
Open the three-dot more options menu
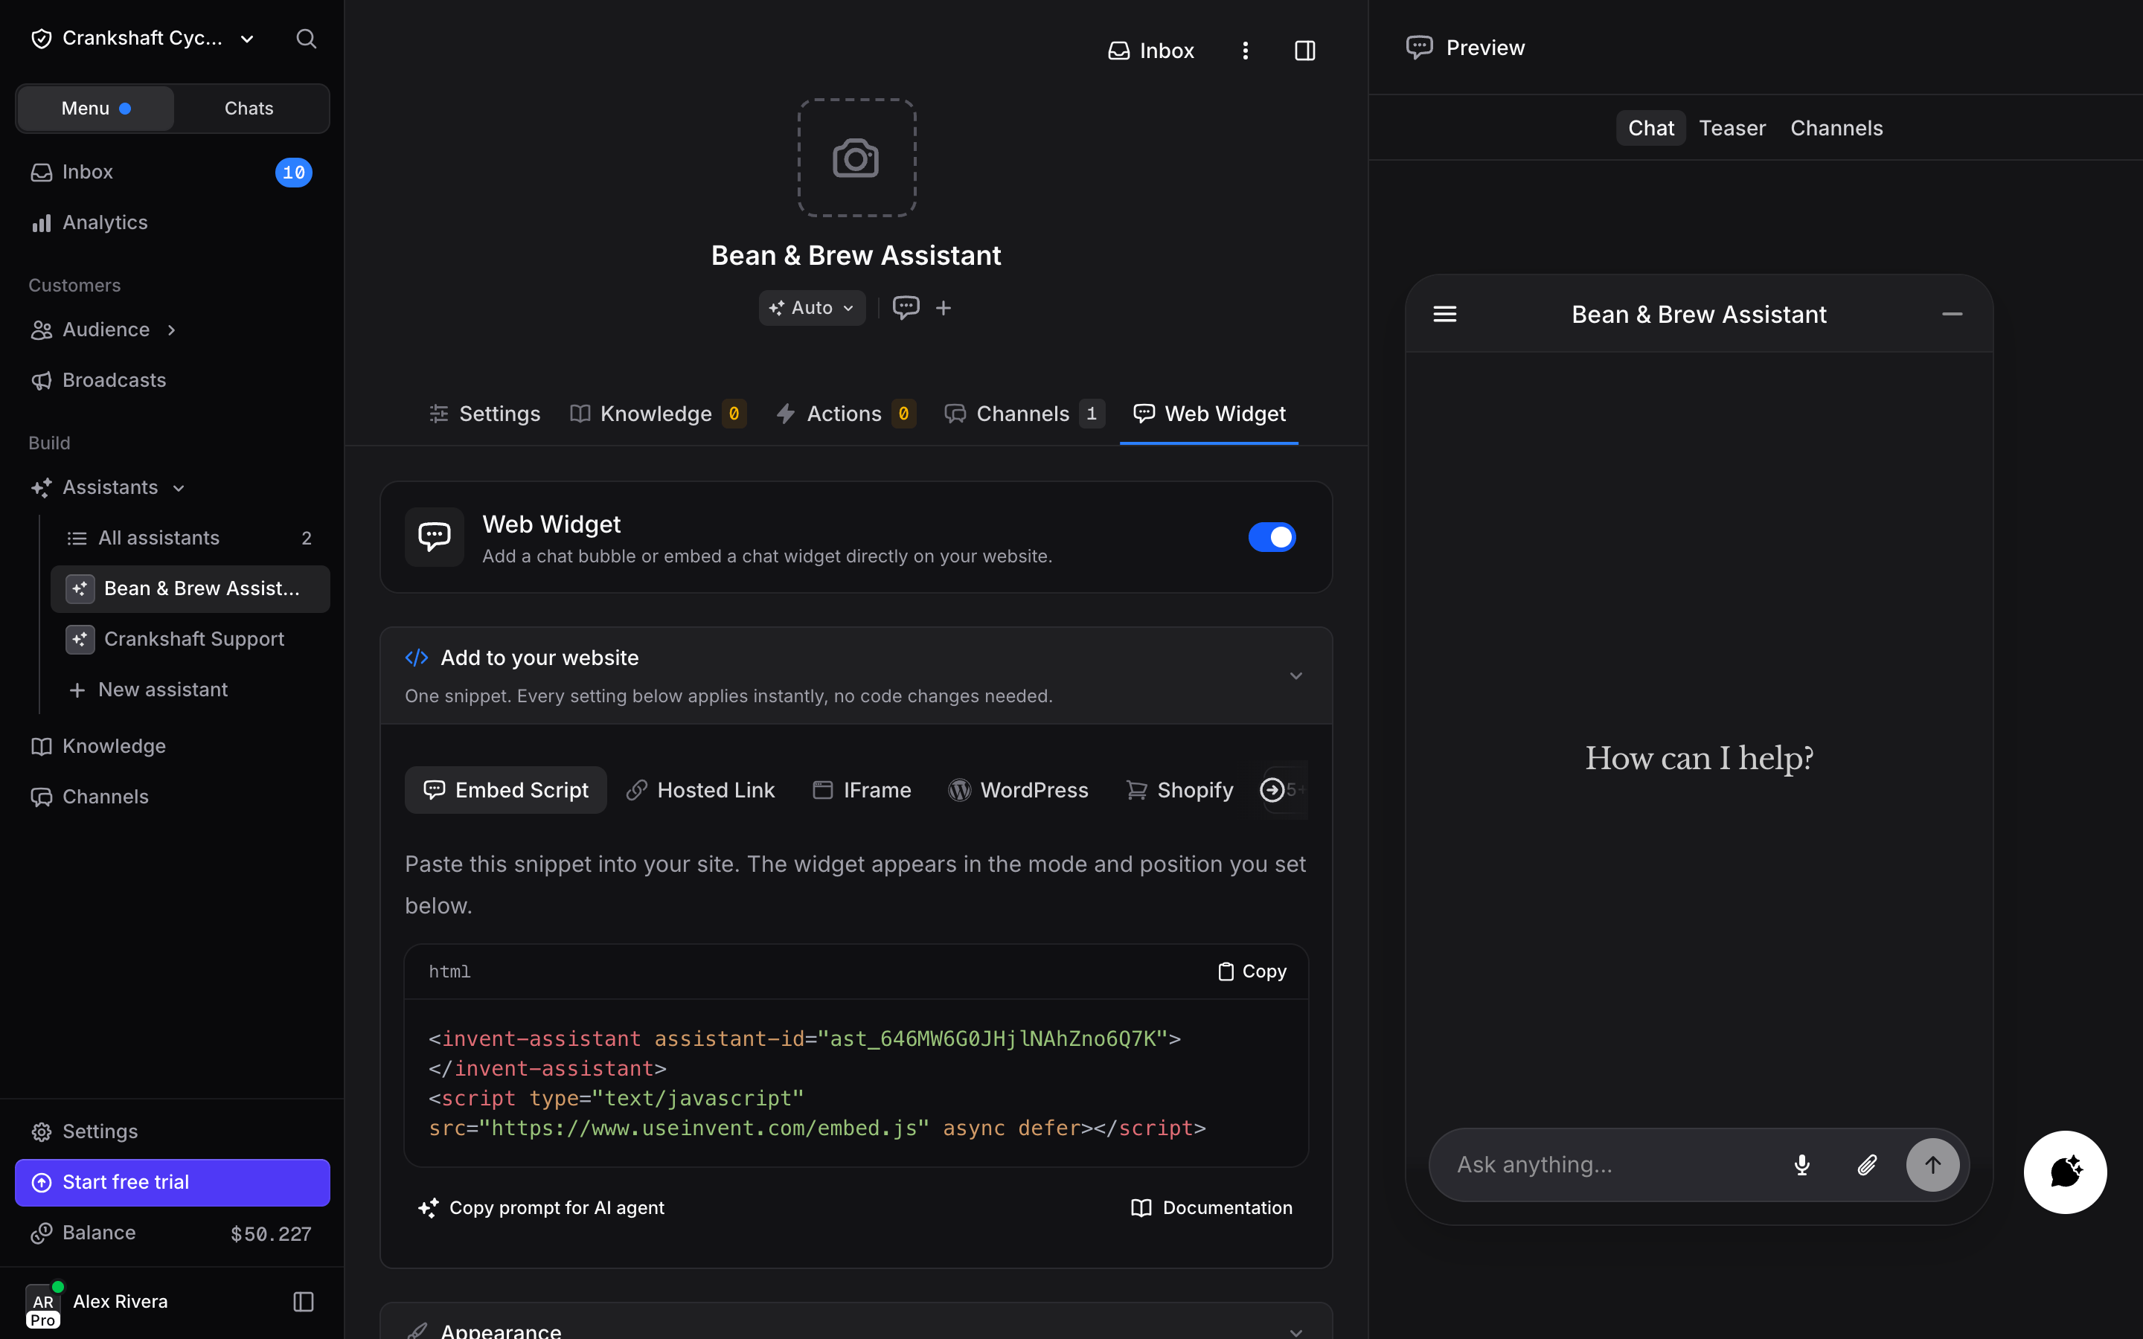pyautogui.click(x=1245, y=51)
